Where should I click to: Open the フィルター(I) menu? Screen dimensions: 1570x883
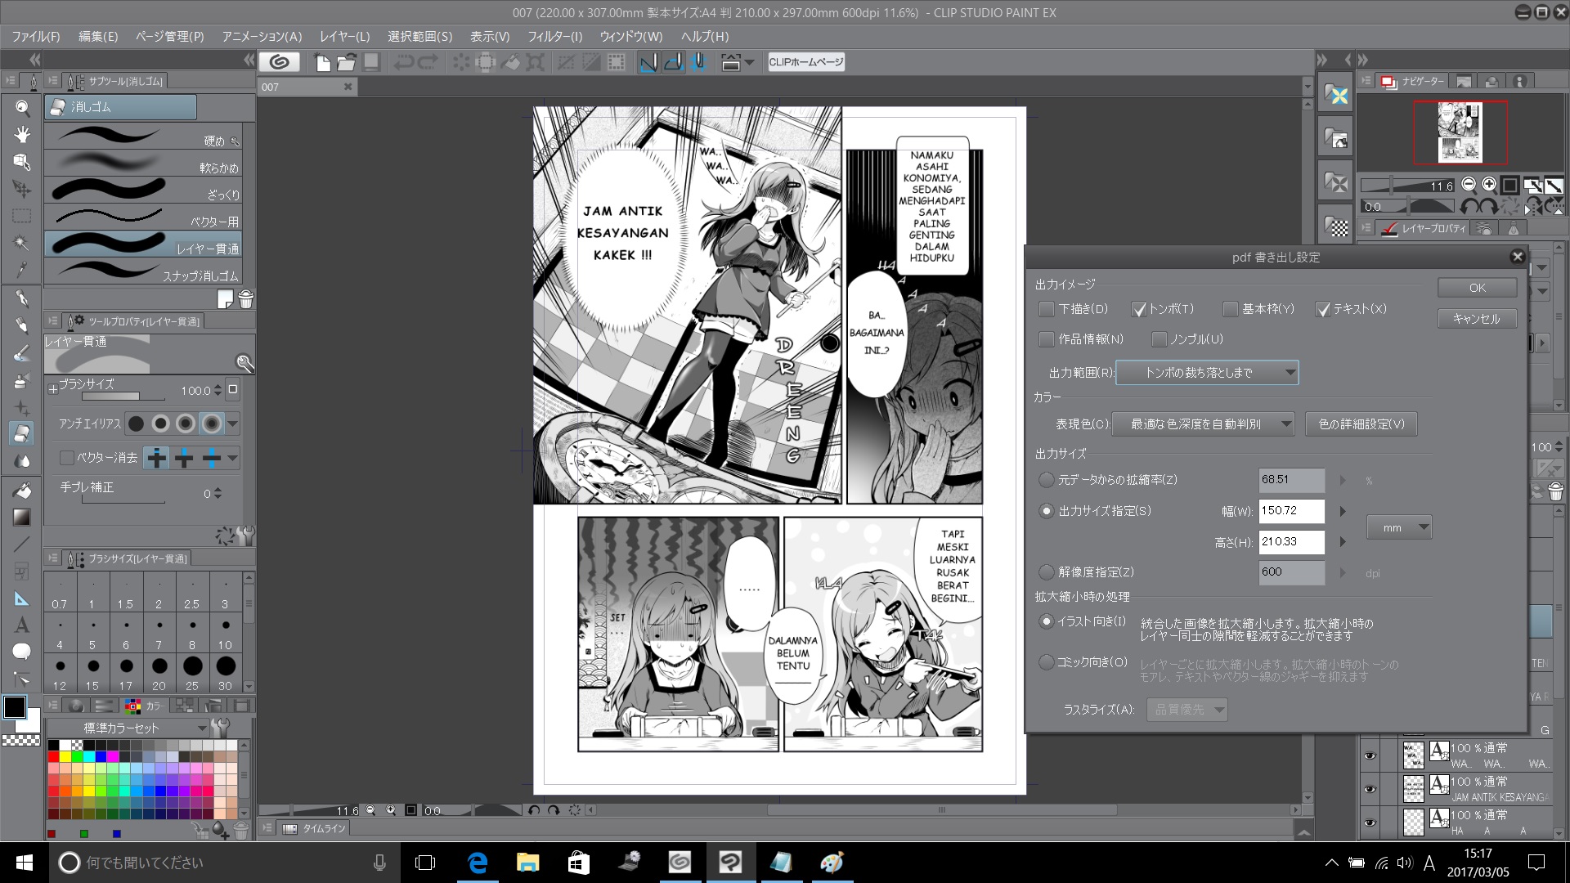click(x=554, y=37)
